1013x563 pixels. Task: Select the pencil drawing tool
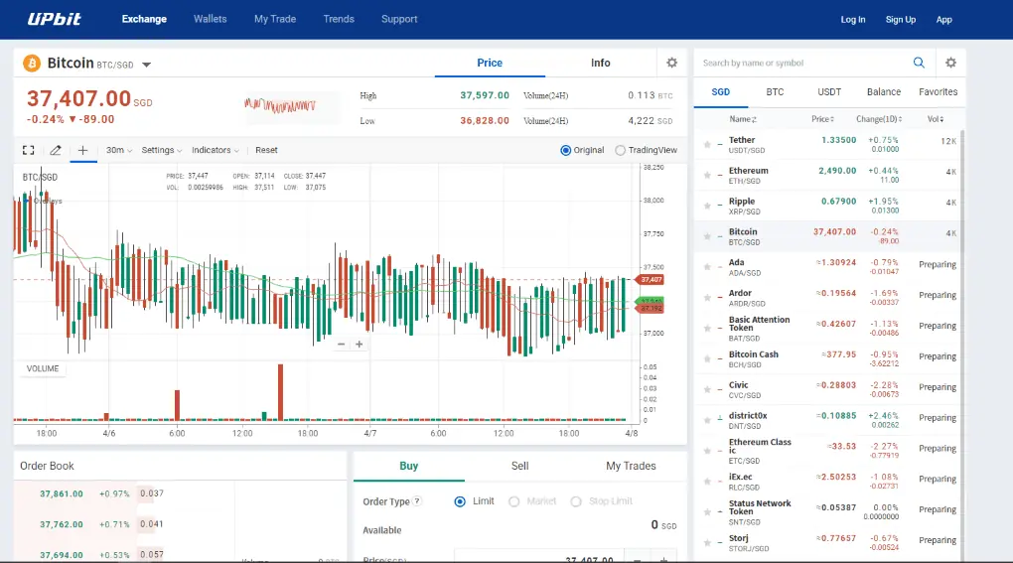[x=56, y=150]
